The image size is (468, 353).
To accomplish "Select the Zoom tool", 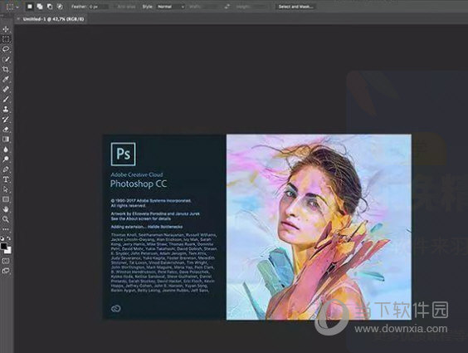I will (5, 219).
